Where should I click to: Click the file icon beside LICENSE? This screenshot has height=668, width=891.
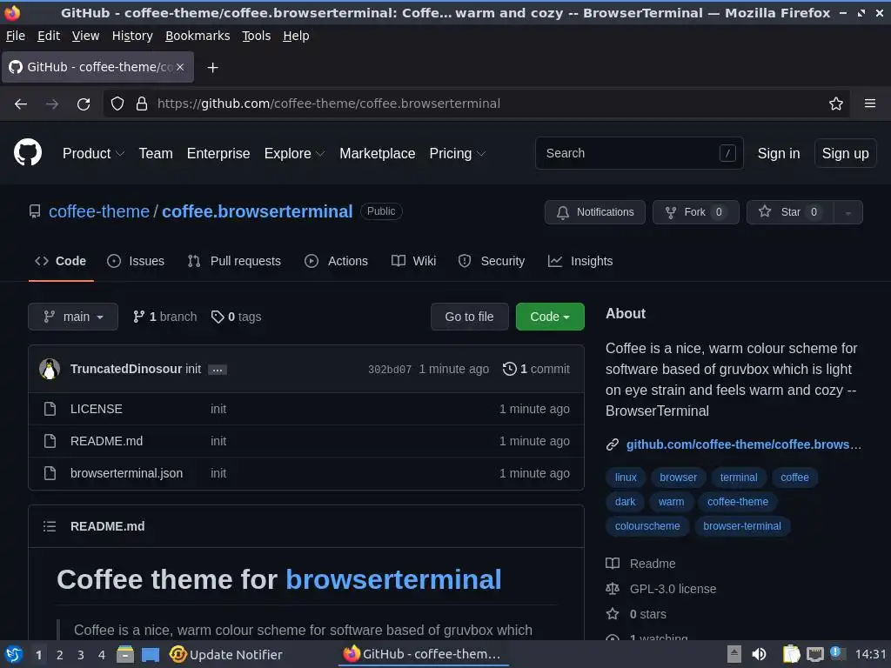pyautogui.click(x=50, y=409)
